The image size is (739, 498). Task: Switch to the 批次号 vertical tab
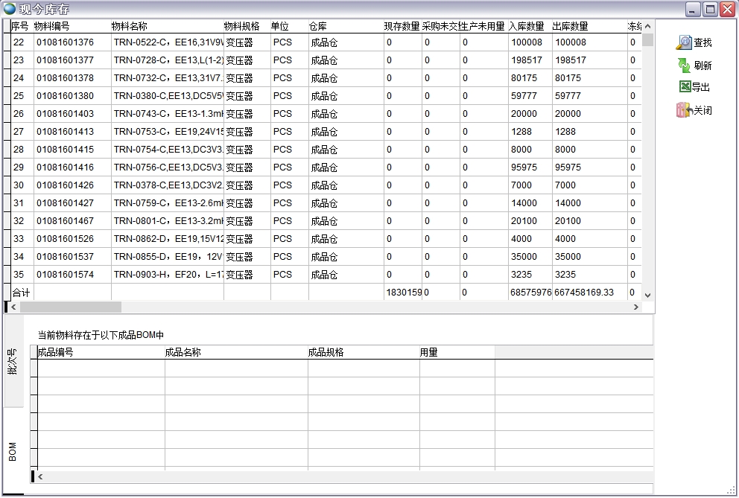coord(13,360)
